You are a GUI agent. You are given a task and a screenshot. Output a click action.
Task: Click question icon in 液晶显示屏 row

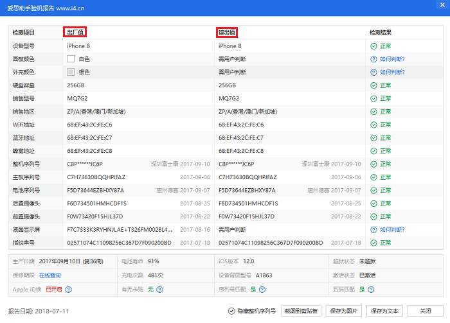point(373,230)
